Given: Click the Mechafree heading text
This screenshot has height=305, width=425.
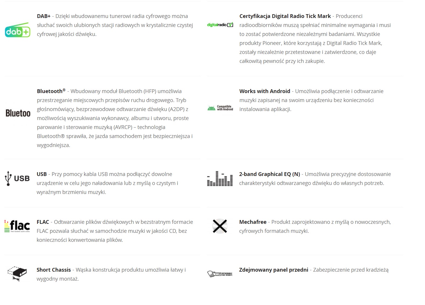Looking at the screenshot, I should (253, 222).
